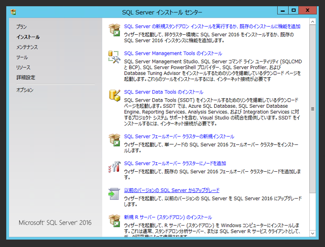Click the new R Server standalone icon

(114, 221)
